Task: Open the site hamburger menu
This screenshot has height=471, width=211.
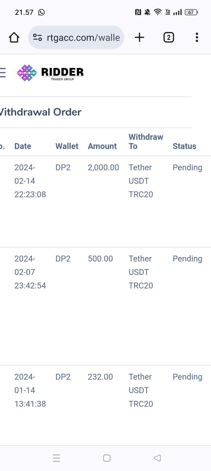Action: [2, 73]
